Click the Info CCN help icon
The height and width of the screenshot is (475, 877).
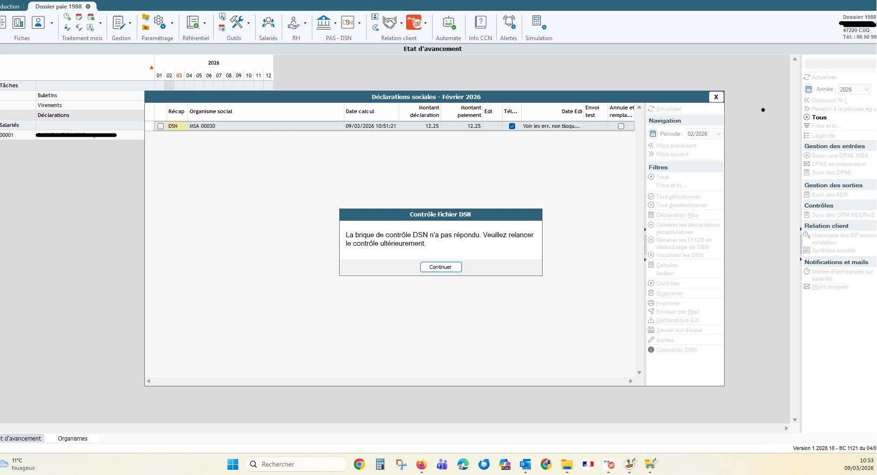[x=480, y=23]
